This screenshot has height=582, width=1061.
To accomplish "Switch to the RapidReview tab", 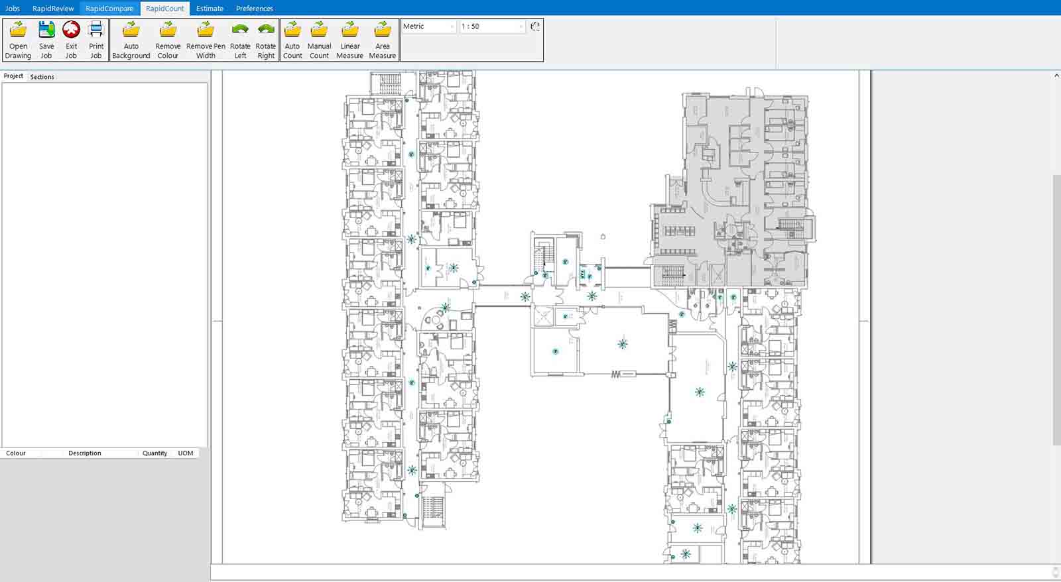I will (x=53, y=8).
